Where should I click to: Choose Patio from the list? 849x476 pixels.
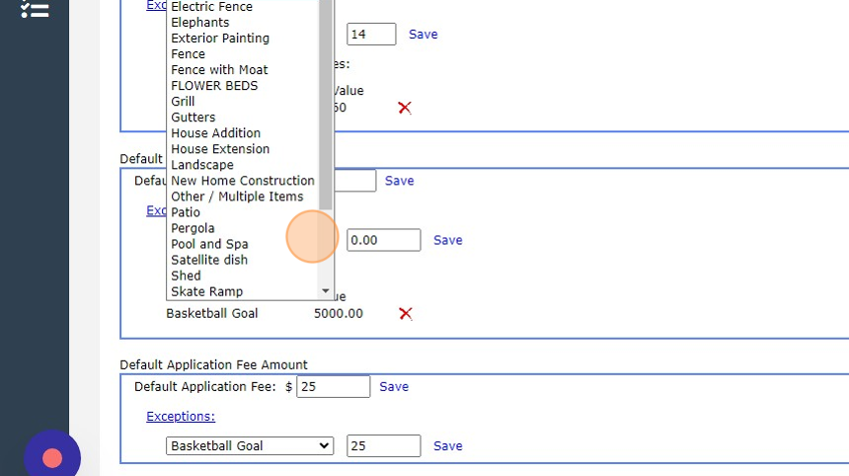(x=186, y=212)
